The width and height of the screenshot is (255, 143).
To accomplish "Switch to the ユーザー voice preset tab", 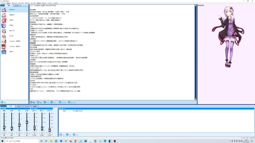I will tap(17, 6).
